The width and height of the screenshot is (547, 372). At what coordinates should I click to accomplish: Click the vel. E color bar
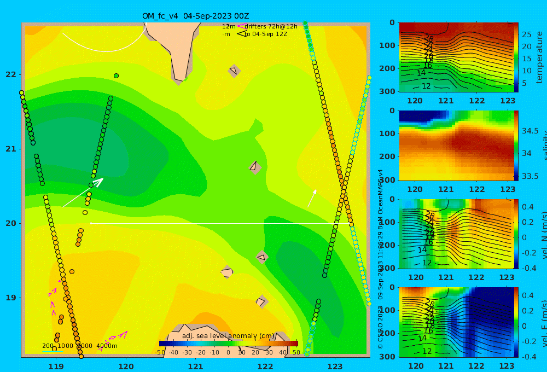tap(516, 322)
